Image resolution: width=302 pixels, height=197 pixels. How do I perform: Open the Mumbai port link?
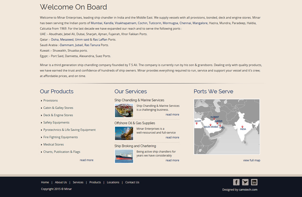[x=96, y=23]
